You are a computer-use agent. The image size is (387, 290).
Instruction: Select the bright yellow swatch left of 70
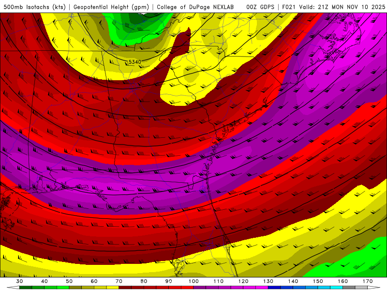pos(113,288)
